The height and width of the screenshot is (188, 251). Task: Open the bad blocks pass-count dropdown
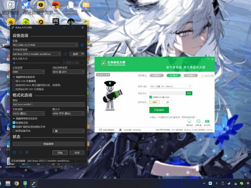click(68, 131)
